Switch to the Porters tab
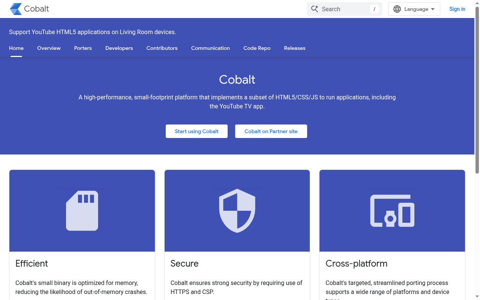 click(x=83, y=48)
